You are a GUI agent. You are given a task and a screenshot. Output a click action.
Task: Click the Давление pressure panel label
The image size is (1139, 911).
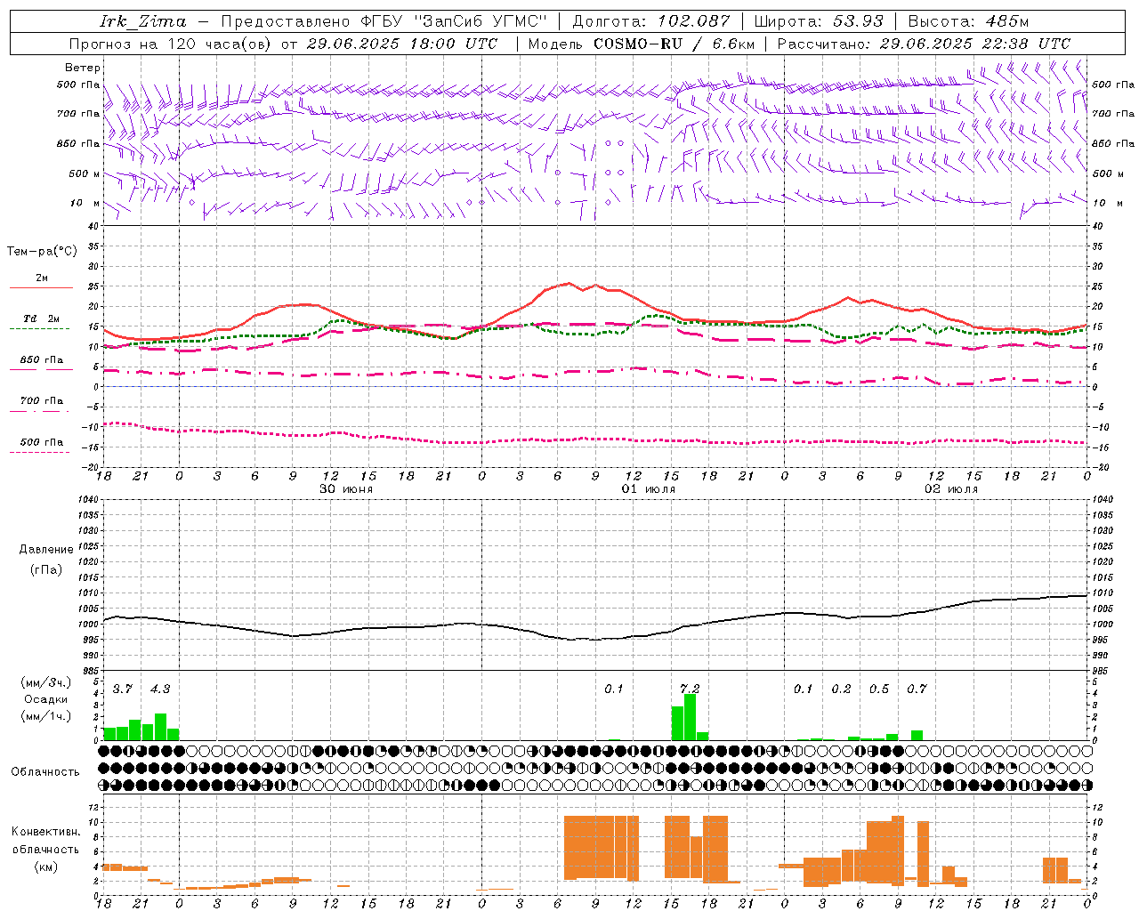click(46, 550)
